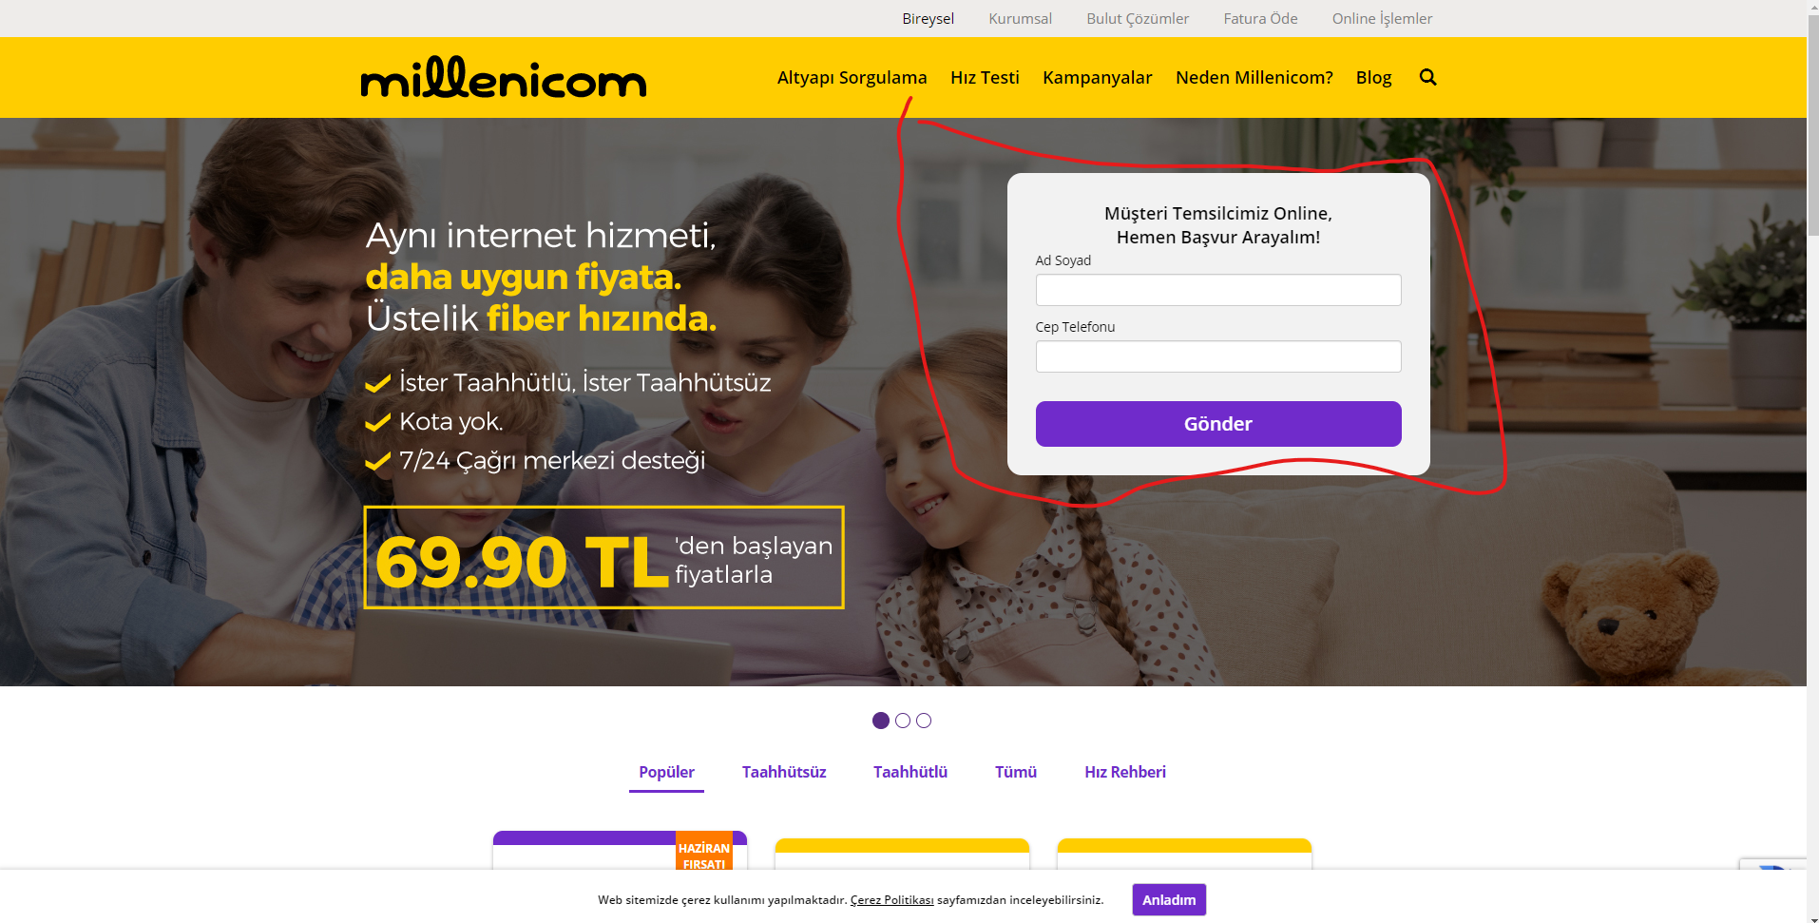Focus the Ad Soyad input field
The image size is (1819, 923).
pyautogui.click(x=1218, y=290)
